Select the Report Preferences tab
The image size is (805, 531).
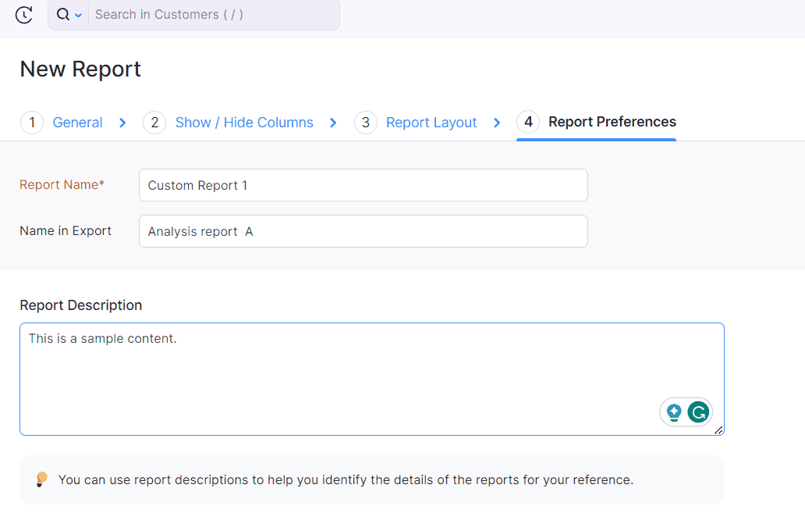click(x=612, y=122)
